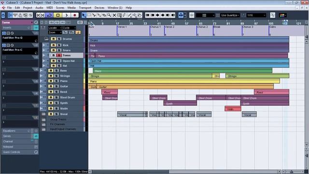This screenshot has width=309, height=174.
Task: Select the Glue tool
Action: 99,15
